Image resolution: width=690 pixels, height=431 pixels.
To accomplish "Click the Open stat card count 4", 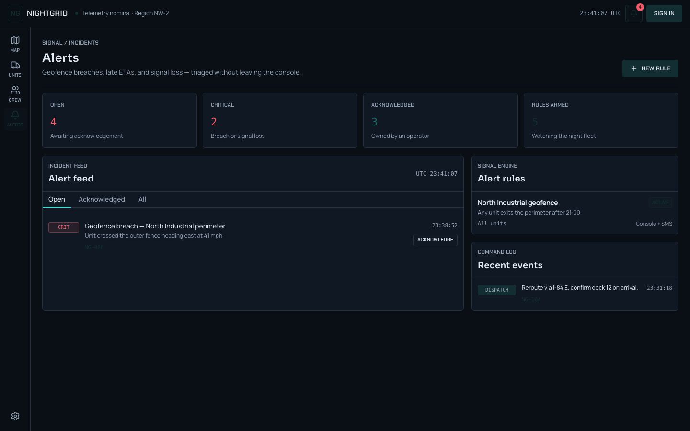I will [x=119, y=120].
